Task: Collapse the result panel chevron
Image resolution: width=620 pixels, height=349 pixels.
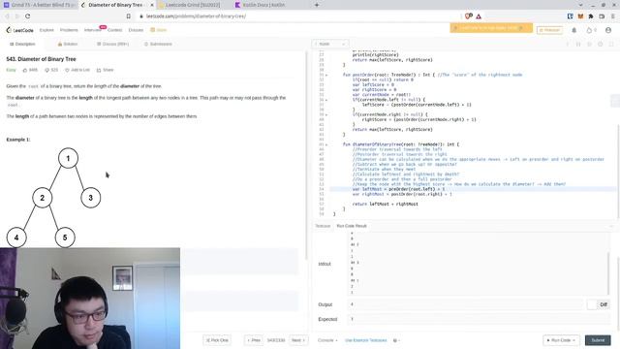Action: (x=611, y=226)
